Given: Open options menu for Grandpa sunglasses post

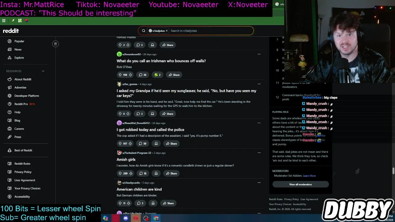Looking at the screenshot, I should click(x=259, y=84).
